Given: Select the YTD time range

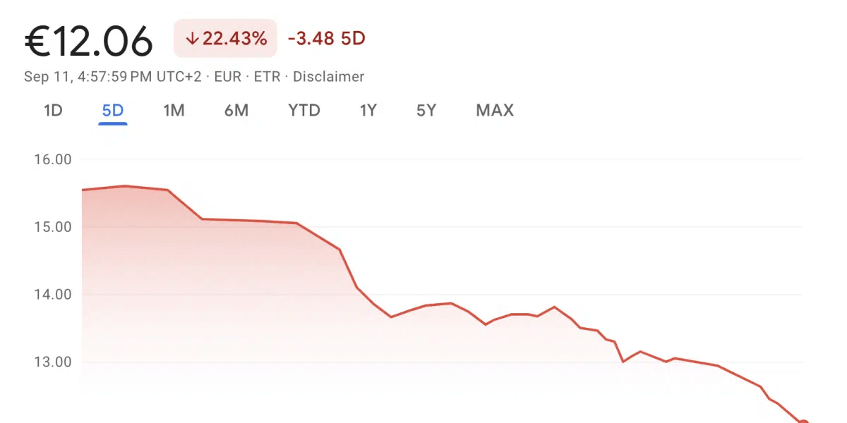Looking at the screenshot, I should click(x=304, y=111).
